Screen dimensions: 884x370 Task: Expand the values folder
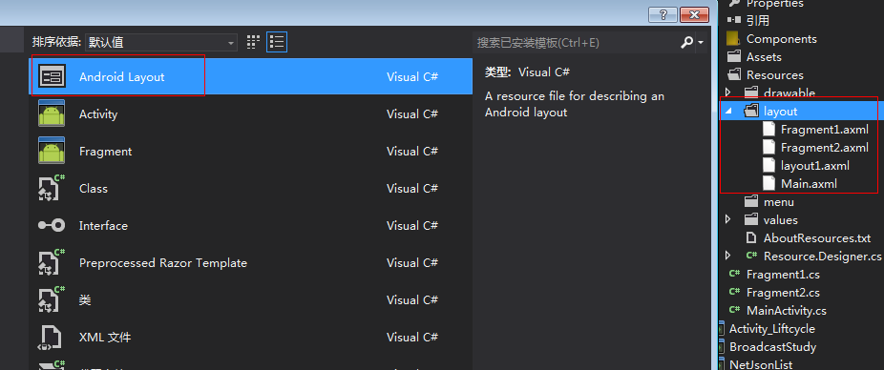pyautogui.click(x=727, y=219)
